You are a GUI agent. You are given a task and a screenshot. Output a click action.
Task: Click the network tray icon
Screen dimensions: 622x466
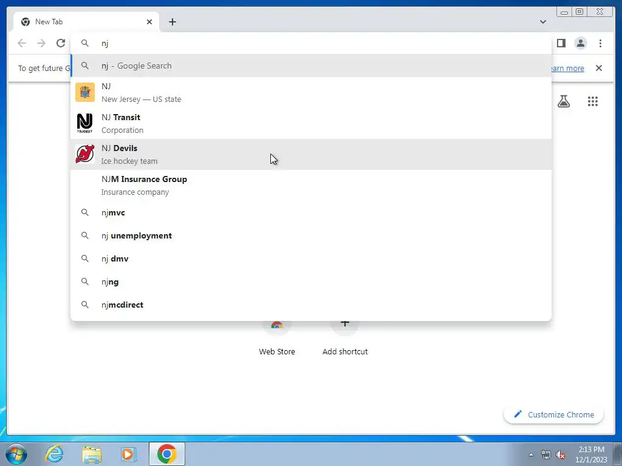pyautogui.click(x=546, y=454)
